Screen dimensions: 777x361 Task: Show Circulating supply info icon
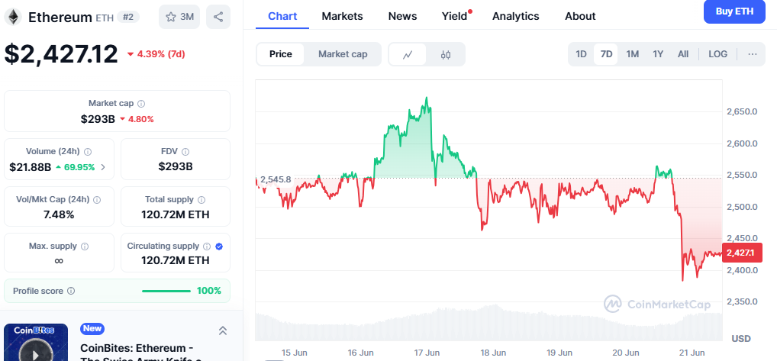pos(207,246)
